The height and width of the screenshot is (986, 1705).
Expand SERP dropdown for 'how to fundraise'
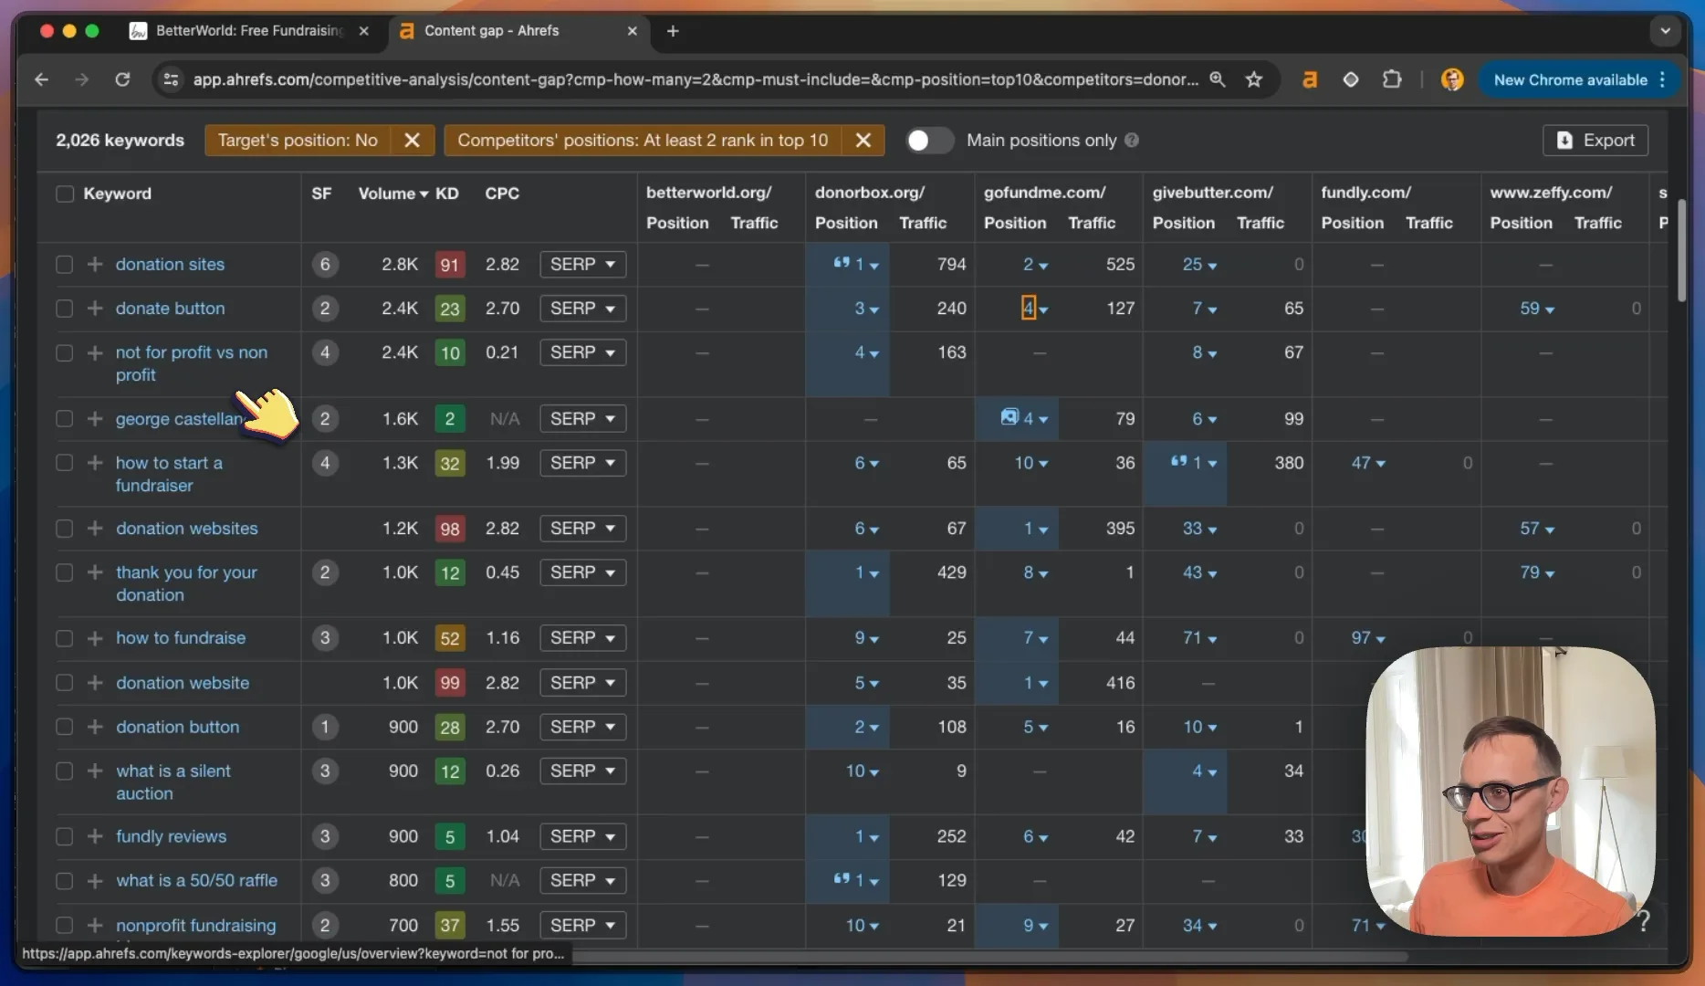click(582, 638)
